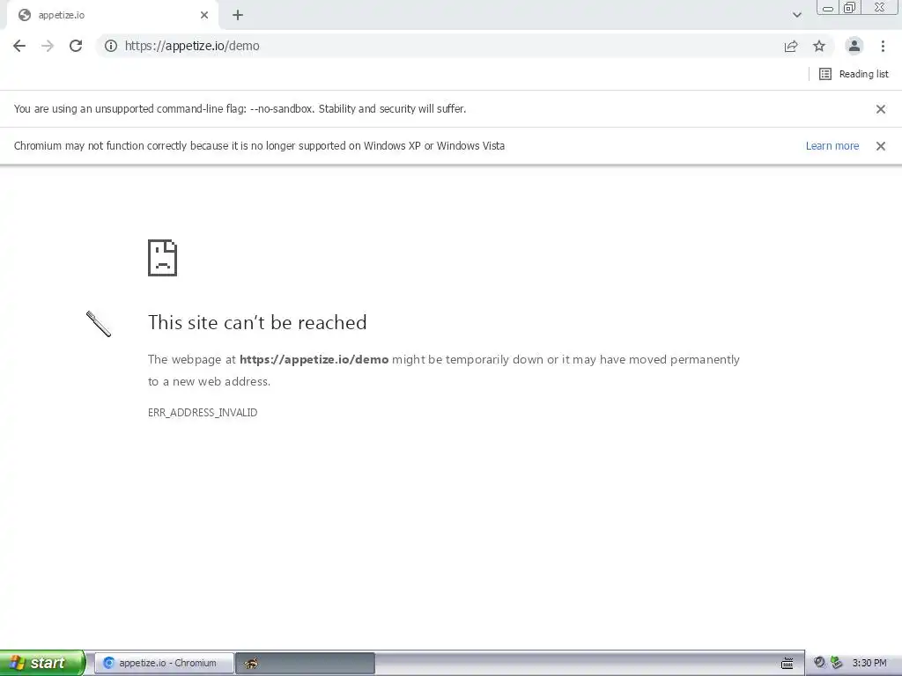Click the forward navigation arrow
The width and height of the screenshot is (902, 676).
(48, 46)
